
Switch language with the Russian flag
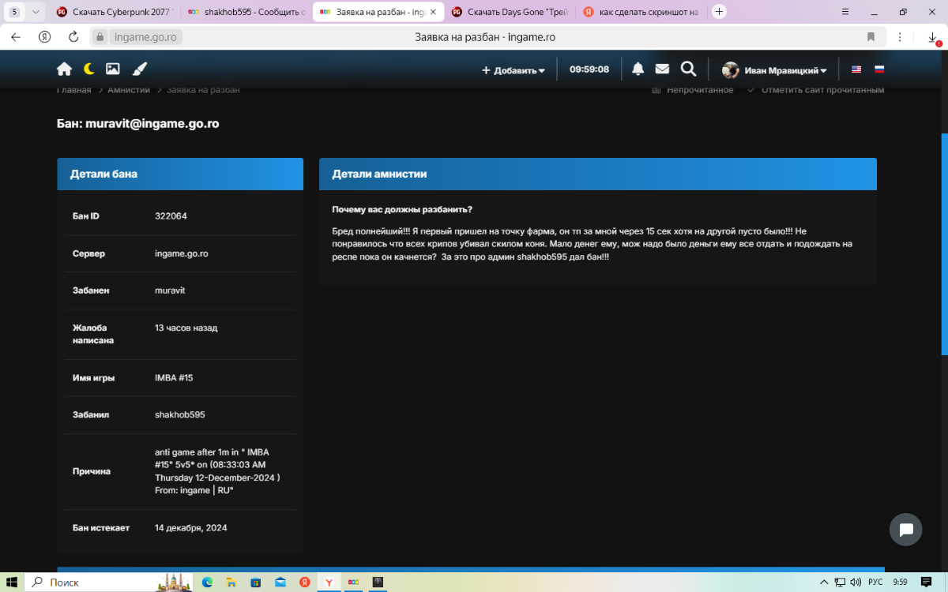tap(879, 69)
